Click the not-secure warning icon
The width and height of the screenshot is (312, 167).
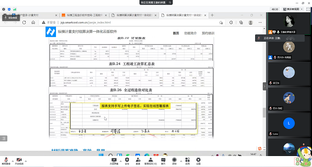44,22
